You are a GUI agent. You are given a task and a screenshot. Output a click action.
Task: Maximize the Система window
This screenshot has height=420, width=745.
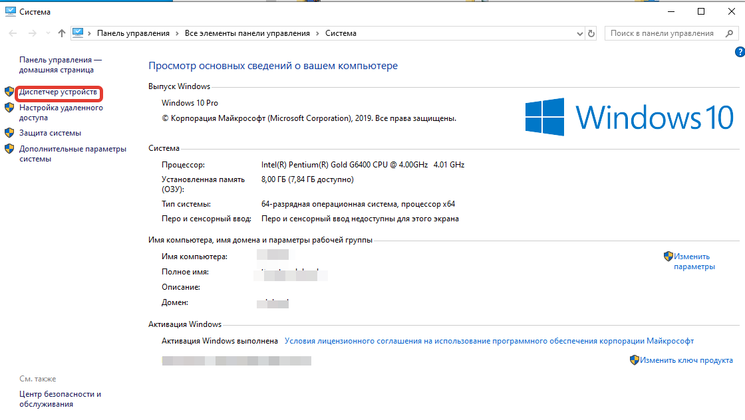[701, 11]
